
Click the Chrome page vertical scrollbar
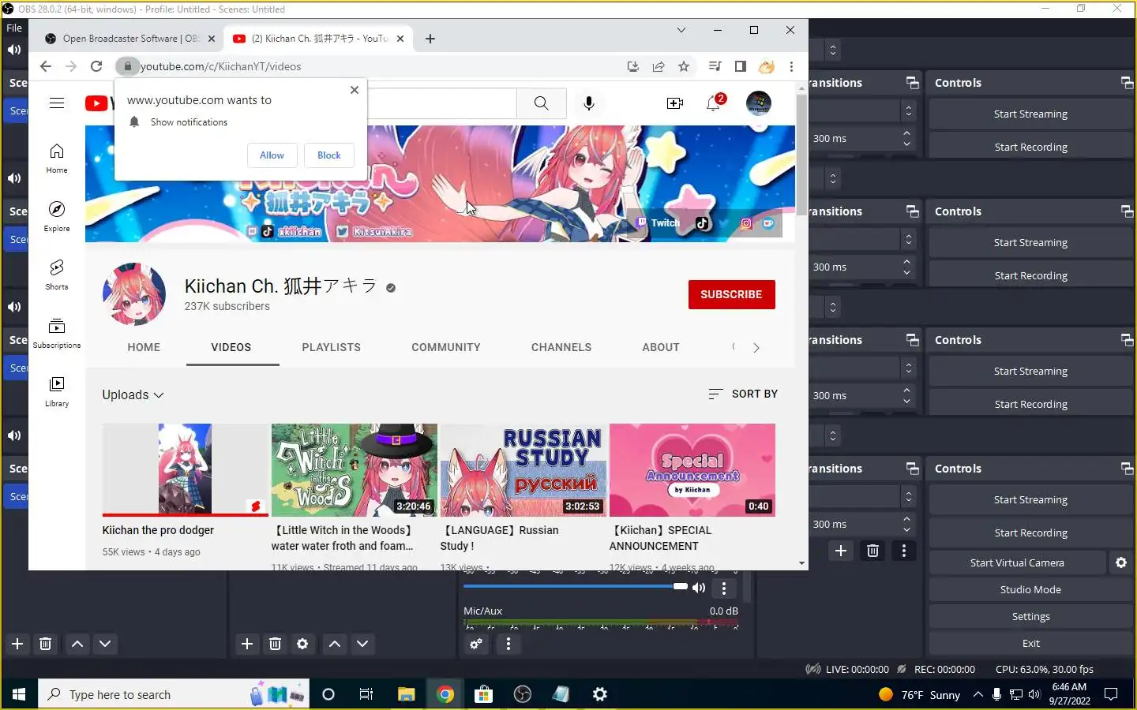click(x=801, y=154)
